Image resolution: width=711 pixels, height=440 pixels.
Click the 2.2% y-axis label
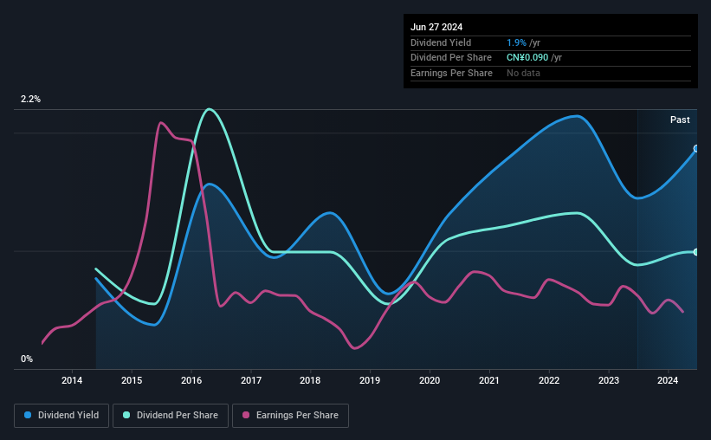30,99
